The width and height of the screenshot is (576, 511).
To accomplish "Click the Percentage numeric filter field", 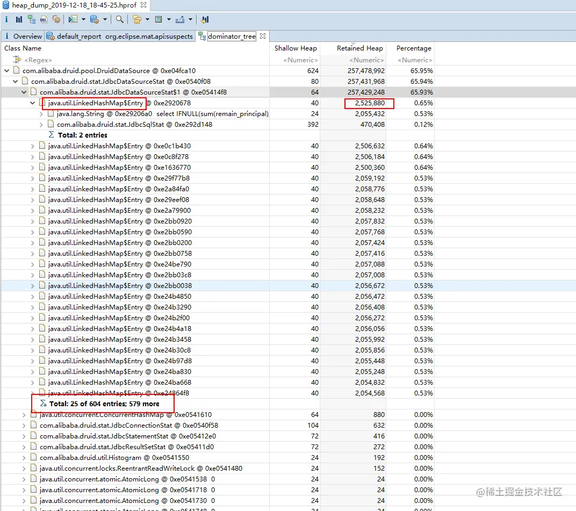I will [x=415, y=60].
